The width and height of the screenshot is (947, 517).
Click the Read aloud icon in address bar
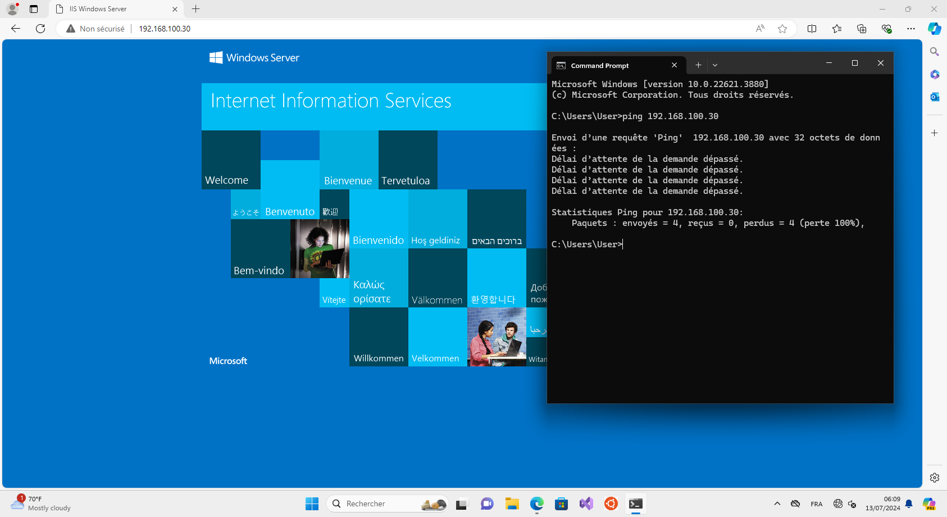point(760,29)
